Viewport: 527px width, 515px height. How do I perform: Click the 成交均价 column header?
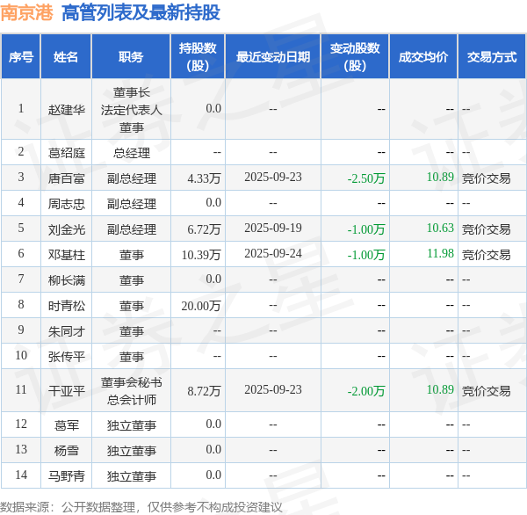pyautogui.click(x=423, y=57)
